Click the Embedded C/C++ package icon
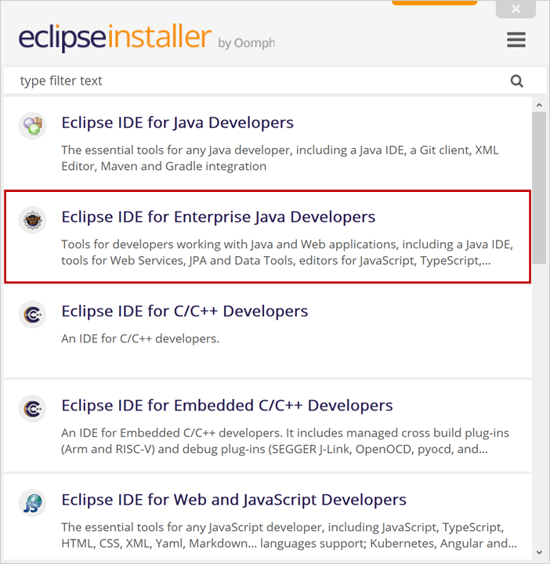 (x=32, y=409)
